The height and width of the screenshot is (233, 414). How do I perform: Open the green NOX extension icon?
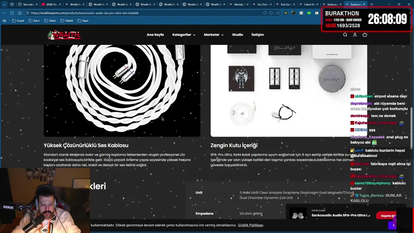(309, 13)
